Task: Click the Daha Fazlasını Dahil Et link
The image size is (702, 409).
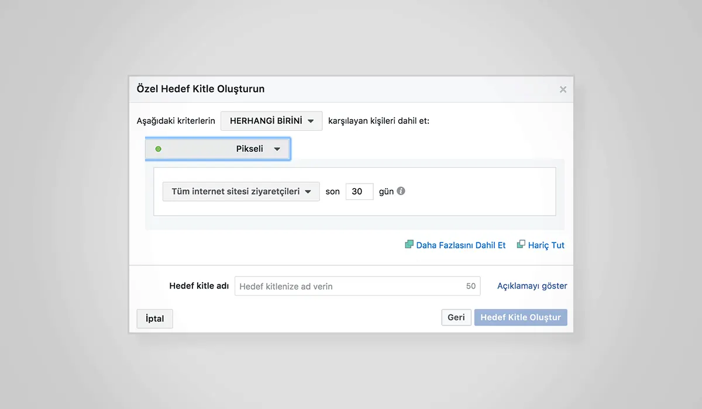Action: point(455,245)
